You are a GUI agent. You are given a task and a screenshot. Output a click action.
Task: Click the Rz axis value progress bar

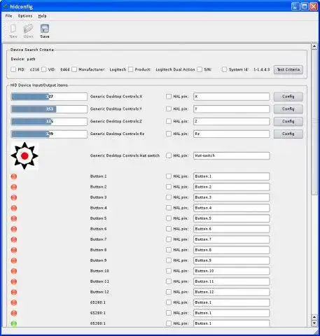(49, 134)
